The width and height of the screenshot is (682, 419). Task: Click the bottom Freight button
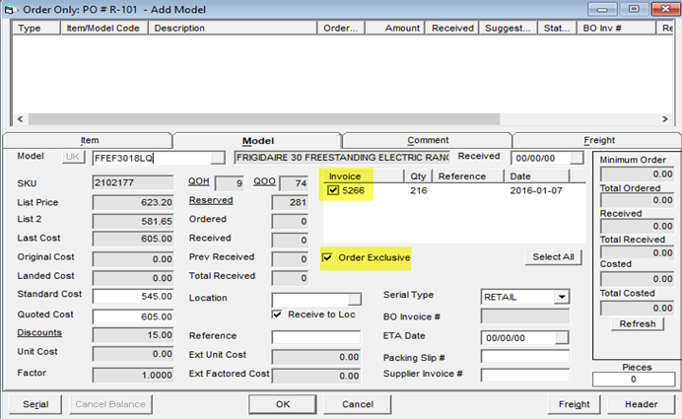point(575,404)
